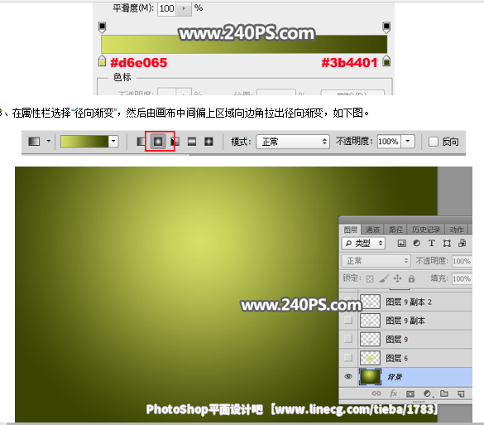Image resolution: width=484 pixels, height=425 pixels.
Task: Select the 图层 9 副本 2 layer thumbnail
Action: [x=370, y=302]
